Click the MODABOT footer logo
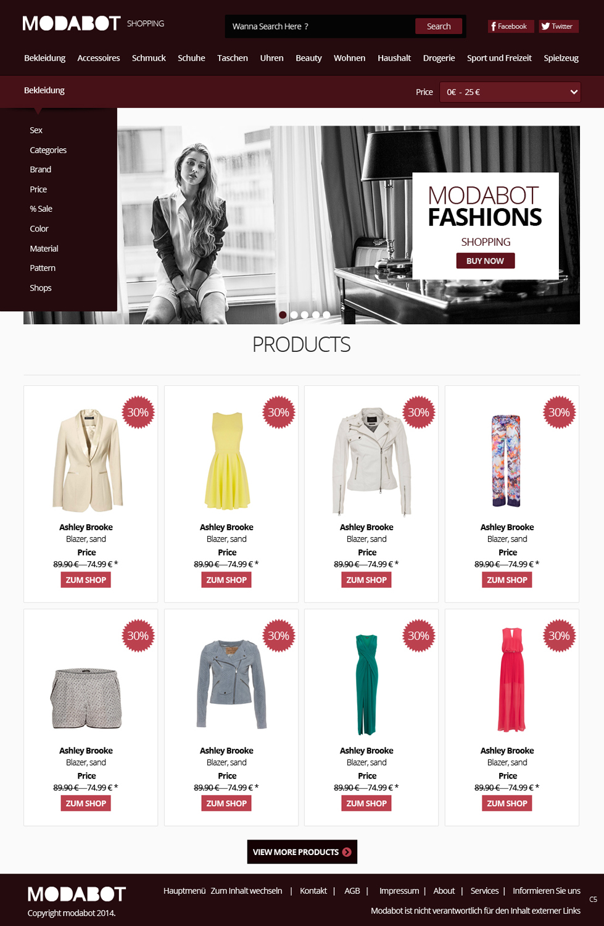 point(77,894)
